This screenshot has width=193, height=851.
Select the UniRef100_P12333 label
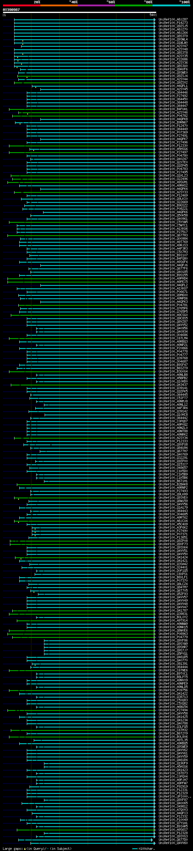(x=173, y=441)
